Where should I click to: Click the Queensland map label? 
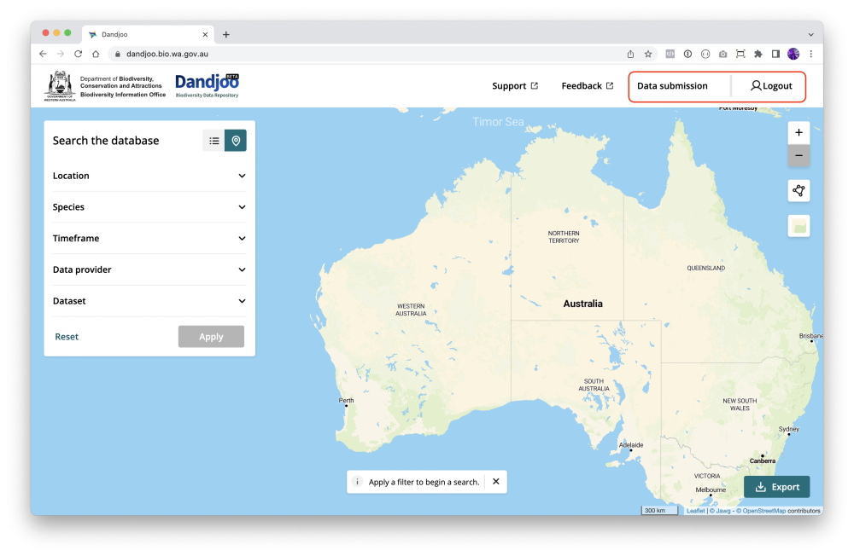tap(706, 269)
